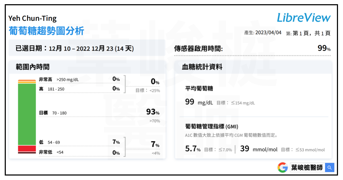Click the patient name Yeh Chun-Ting
Screen dimensions: 343x180
coord(32,18)
